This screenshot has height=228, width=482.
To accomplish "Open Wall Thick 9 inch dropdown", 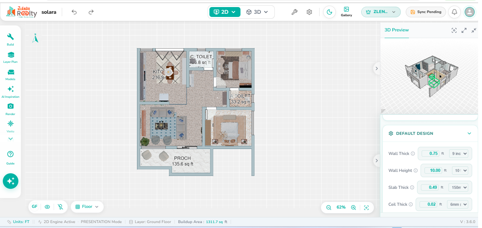I will point(458,154).
